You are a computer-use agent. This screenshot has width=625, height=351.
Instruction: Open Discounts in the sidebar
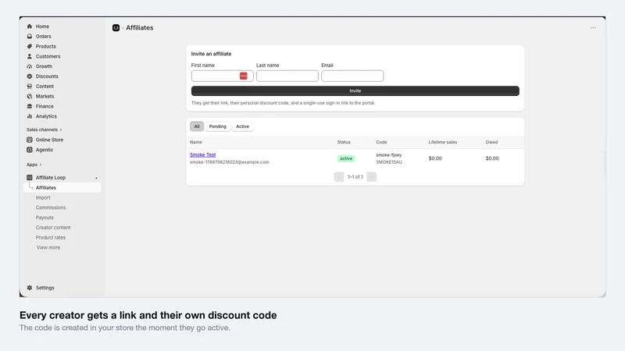tap(47, 76)
